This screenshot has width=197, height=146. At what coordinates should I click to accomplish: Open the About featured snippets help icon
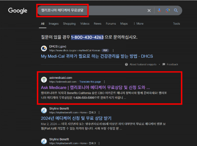127,64
